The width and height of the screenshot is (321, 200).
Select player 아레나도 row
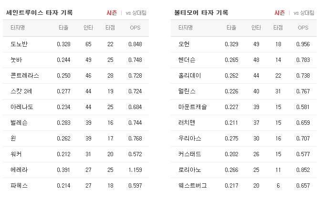pos(76,107)
